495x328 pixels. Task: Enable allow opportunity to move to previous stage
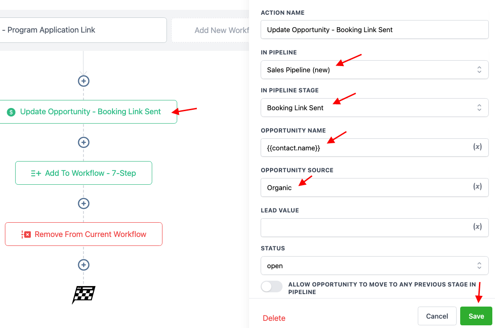[x=271, y=286]
